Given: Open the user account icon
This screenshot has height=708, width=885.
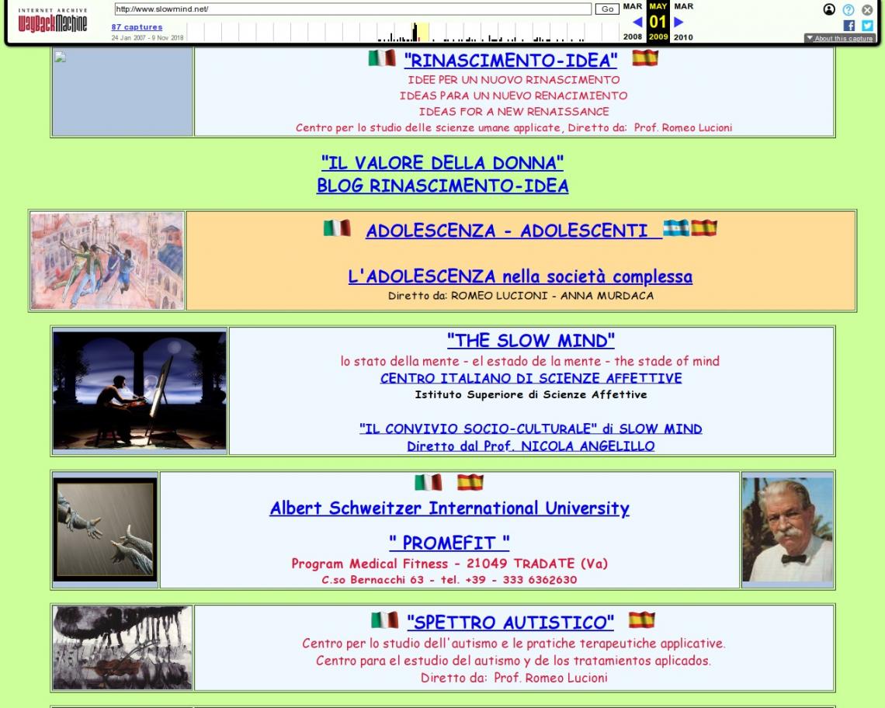Looking at the screenshot, I should point(829,9).
